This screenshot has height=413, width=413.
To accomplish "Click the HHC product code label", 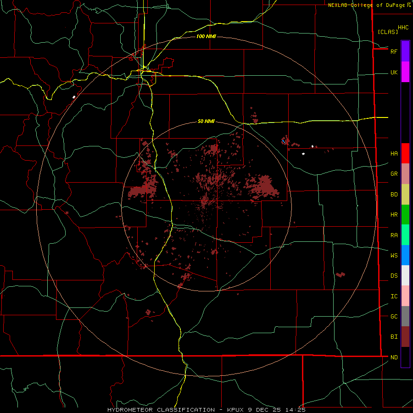I will [x=403, y=28].
